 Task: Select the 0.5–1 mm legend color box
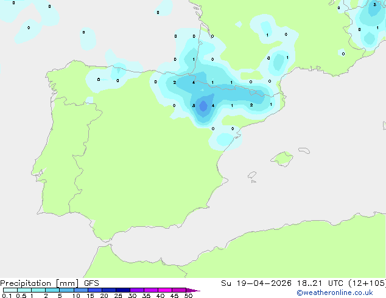coord(24,290)
